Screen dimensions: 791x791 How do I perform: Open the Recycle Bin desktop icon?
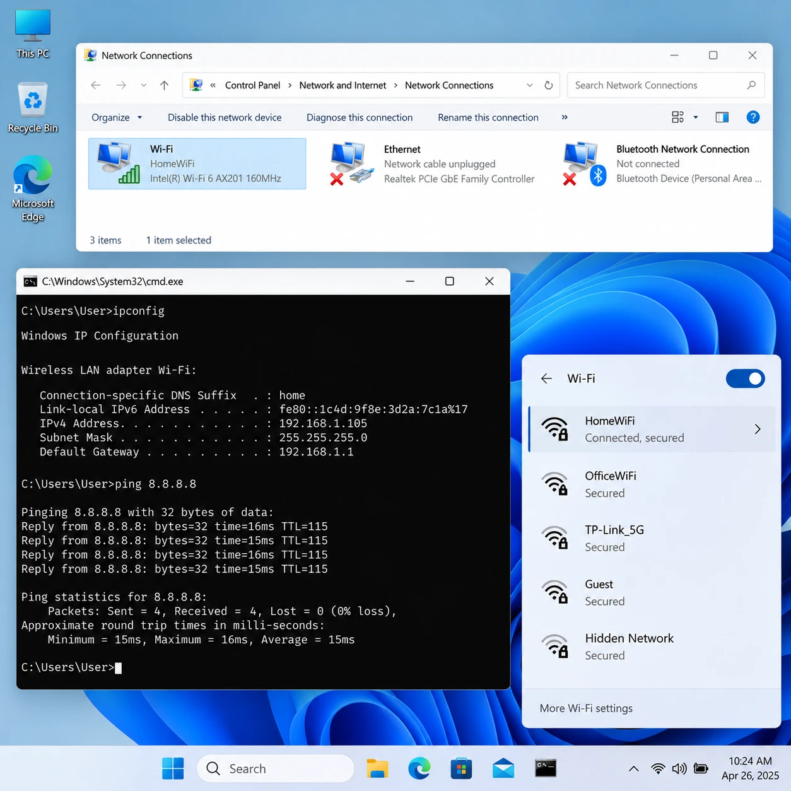point(33,108)
